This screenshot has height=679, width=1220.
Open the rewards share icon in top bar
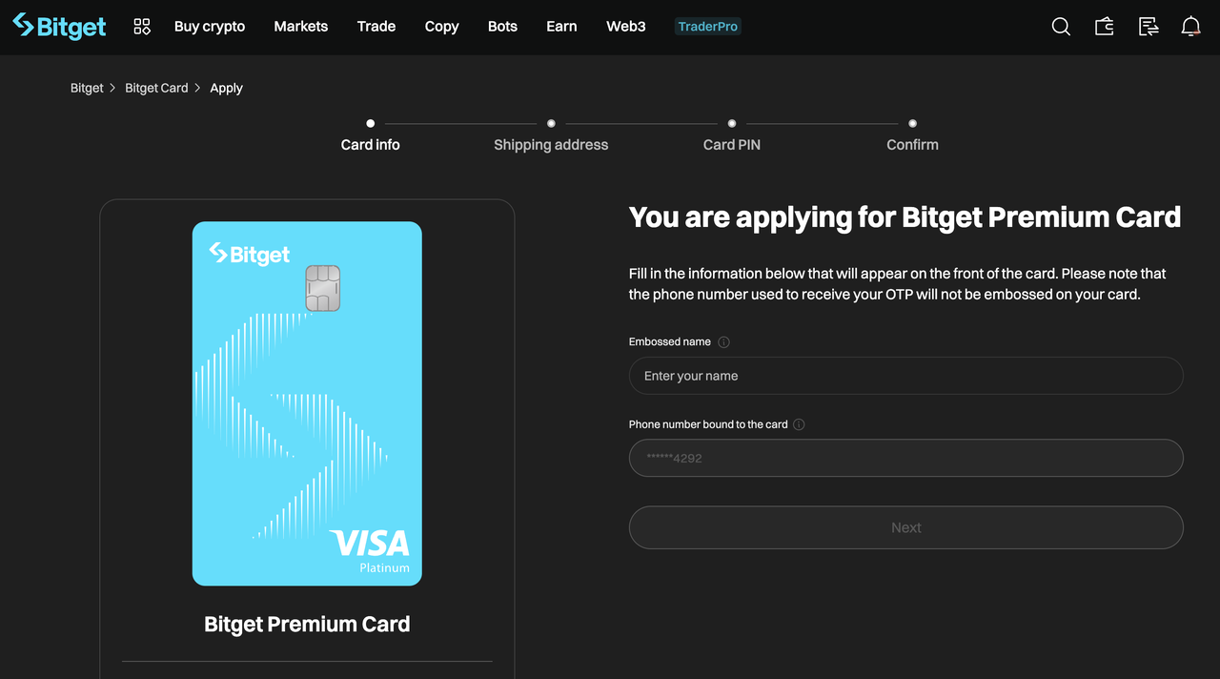pyautogui.click(x=1104, y=26)
